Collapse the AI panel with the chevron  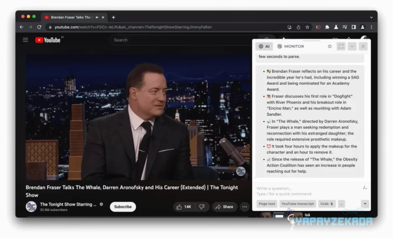352,46
